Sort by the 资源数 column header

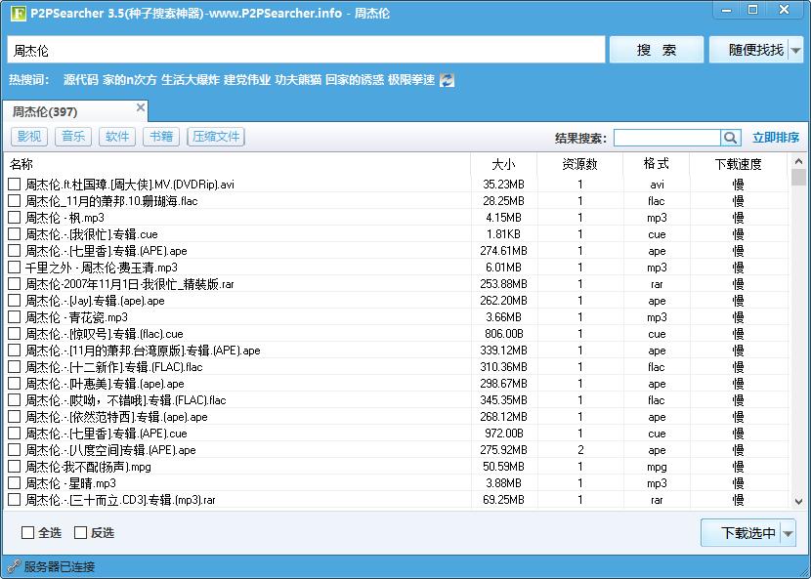[580, 164]
